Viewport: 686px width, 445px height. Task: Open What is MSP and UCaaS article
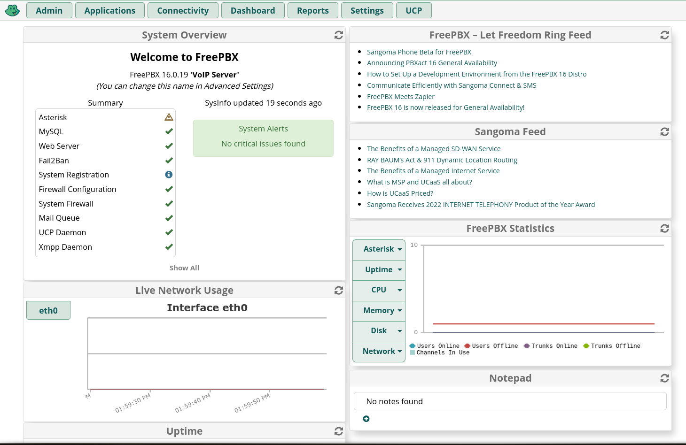(420, 182)
